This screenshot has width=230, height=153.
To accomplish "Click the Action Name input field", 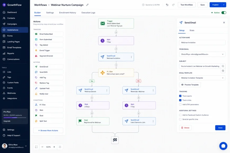I will [x=202, y=43].
